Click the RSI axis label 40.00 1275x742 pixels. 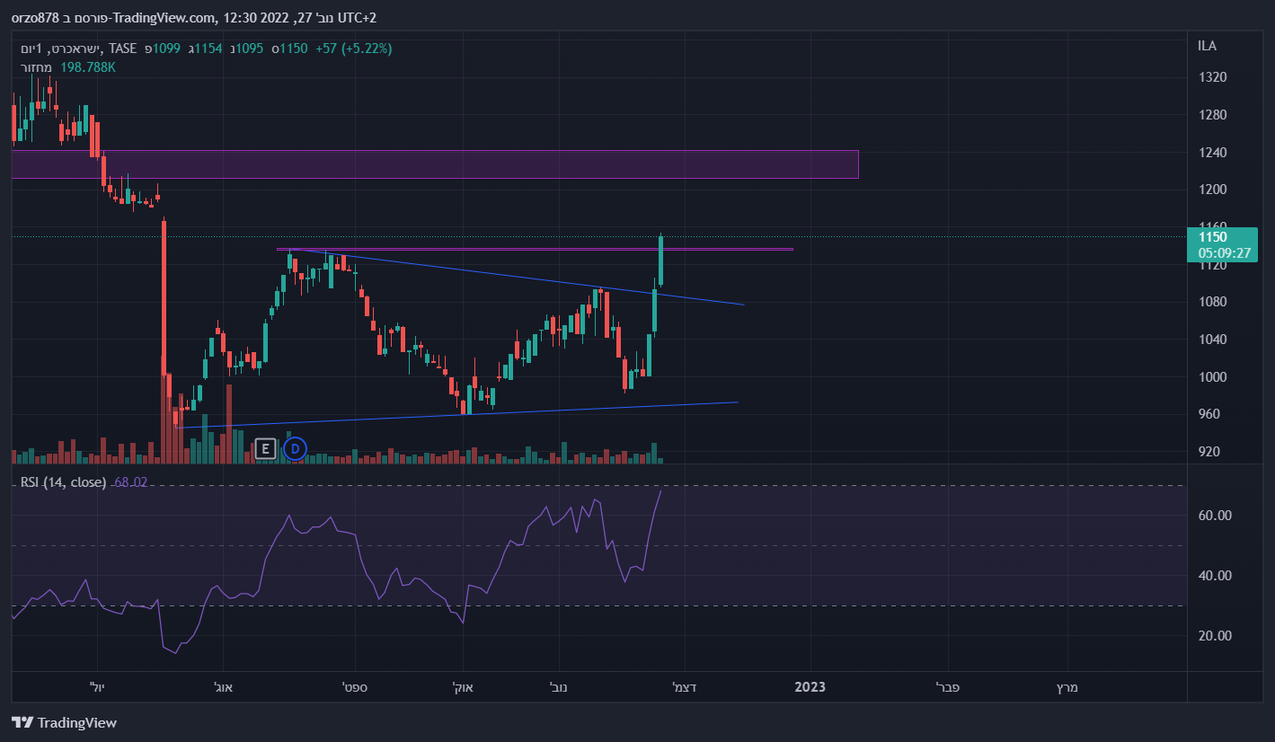(x=1214, y=575)
